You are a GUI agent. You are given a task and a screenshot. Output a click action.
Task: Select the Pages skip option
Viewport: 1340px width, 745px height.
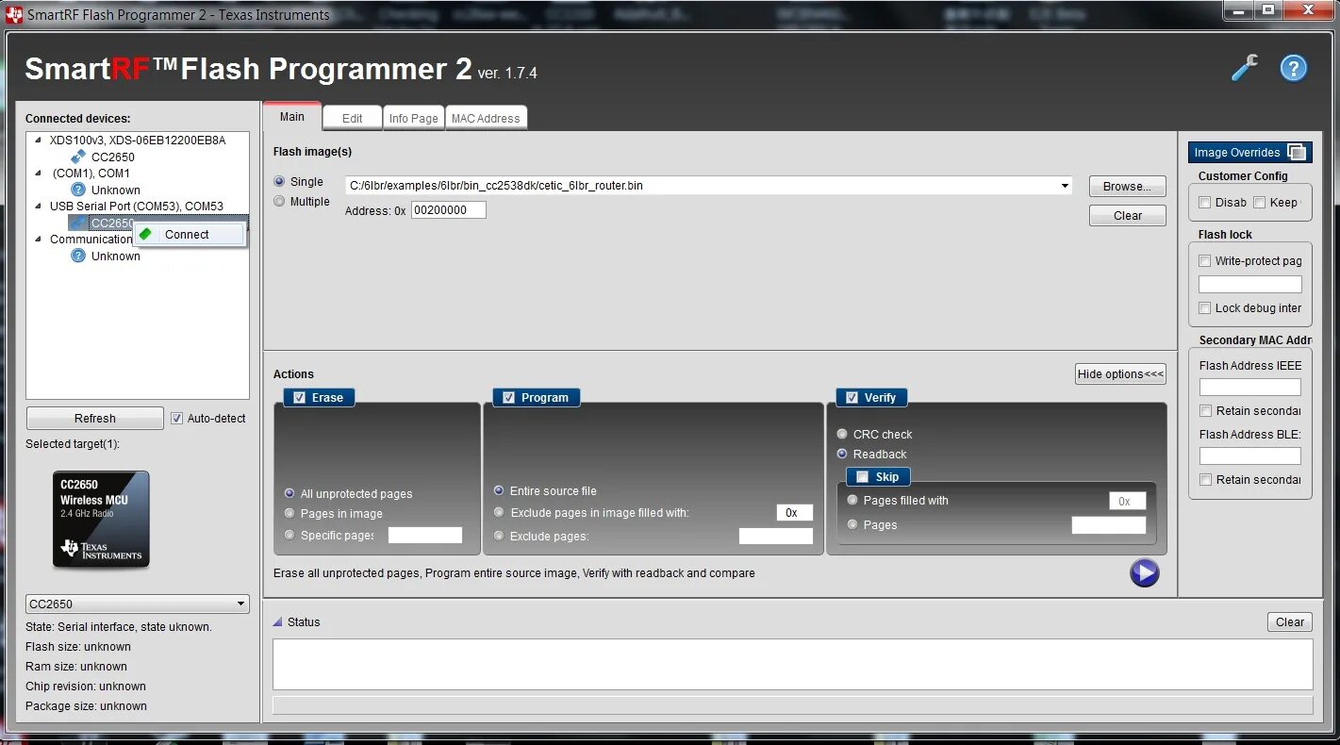[x=852, y=524]
